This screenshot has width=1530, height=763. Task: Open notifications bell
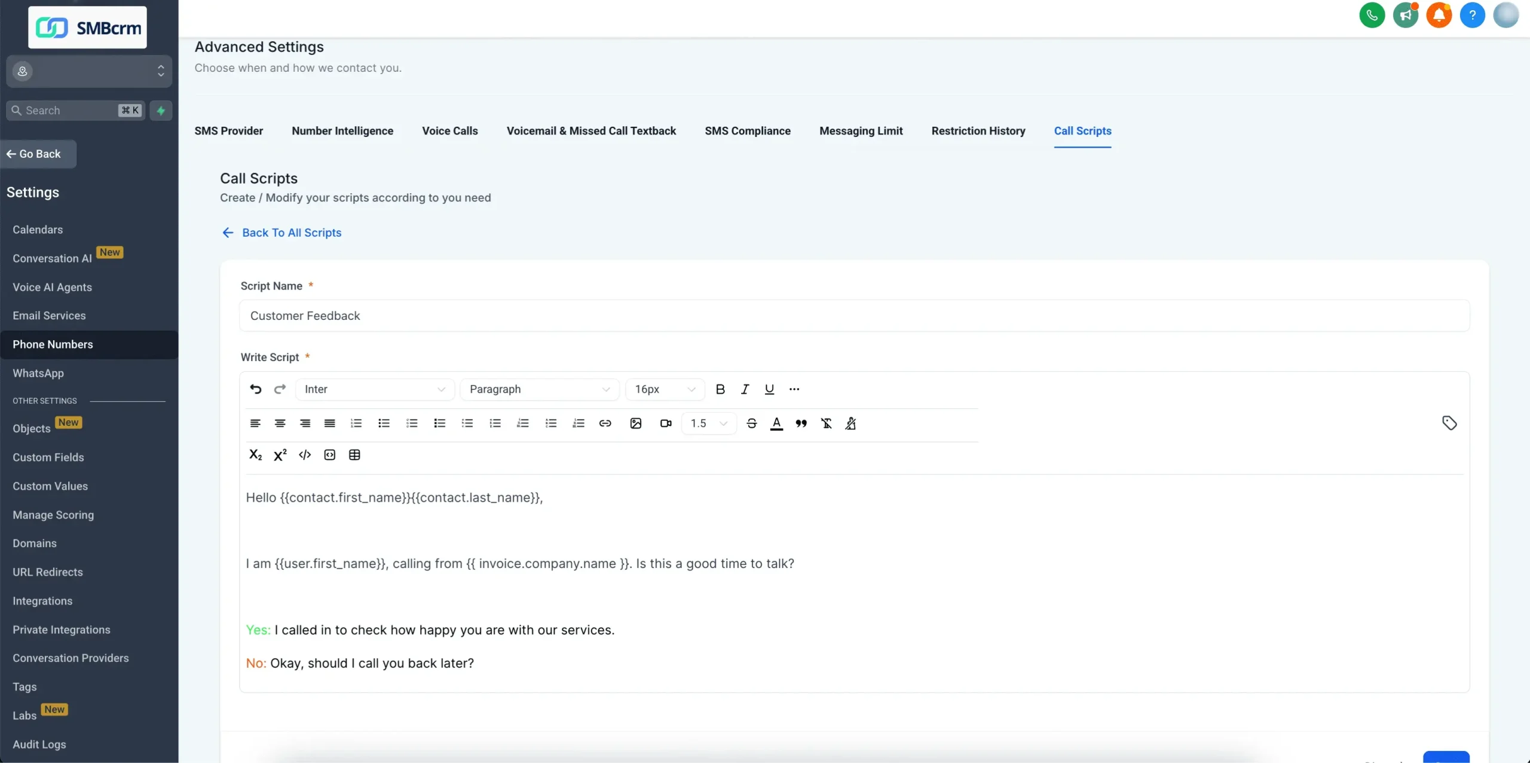(1439, 15)
